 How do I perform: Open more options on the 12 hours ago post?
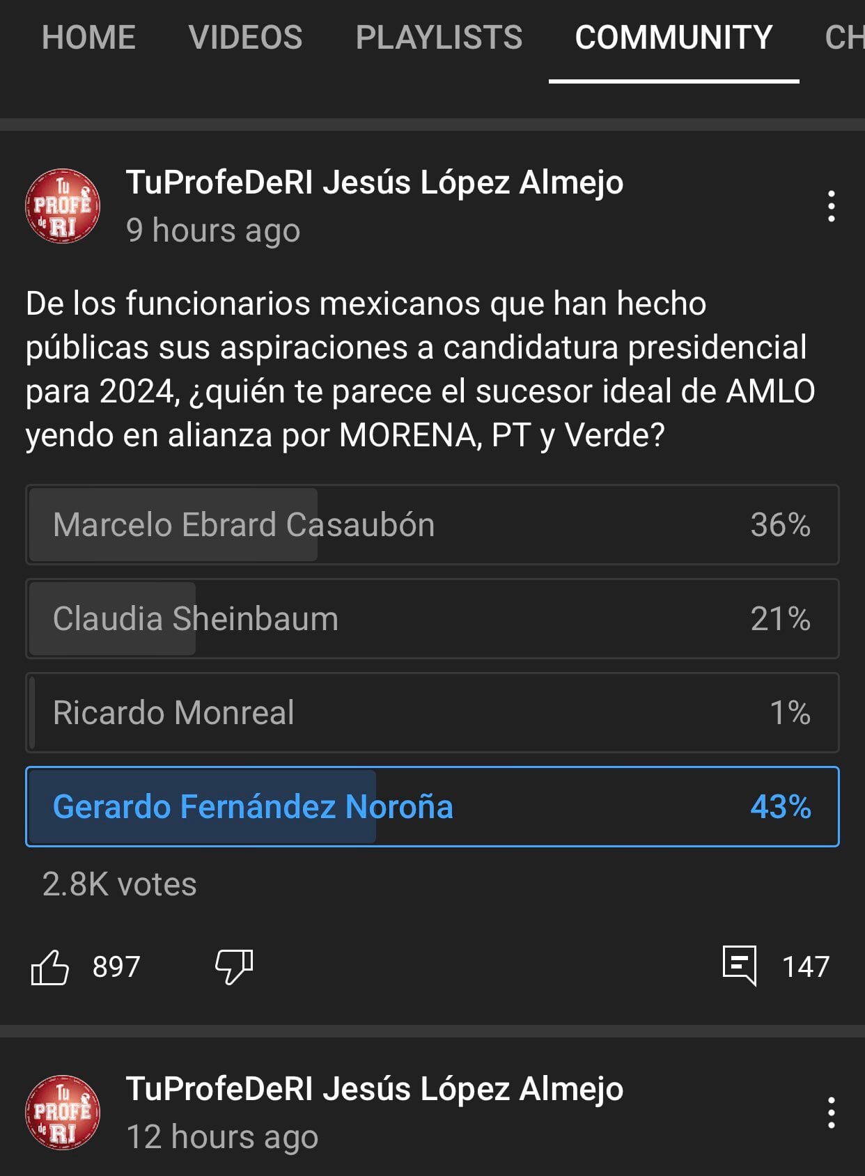[831, 1113]
